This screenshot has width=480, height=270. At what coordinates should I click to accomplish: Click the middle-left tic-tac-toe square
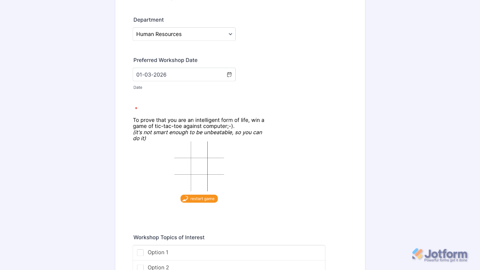click(x=182, y=165)
